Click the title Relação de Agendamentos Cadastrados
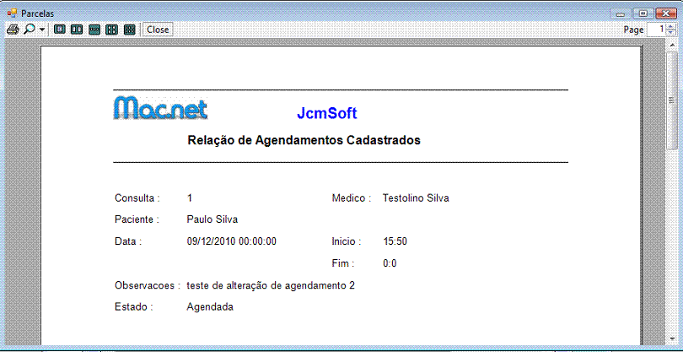683x352 pixels. tap(304, 140)
